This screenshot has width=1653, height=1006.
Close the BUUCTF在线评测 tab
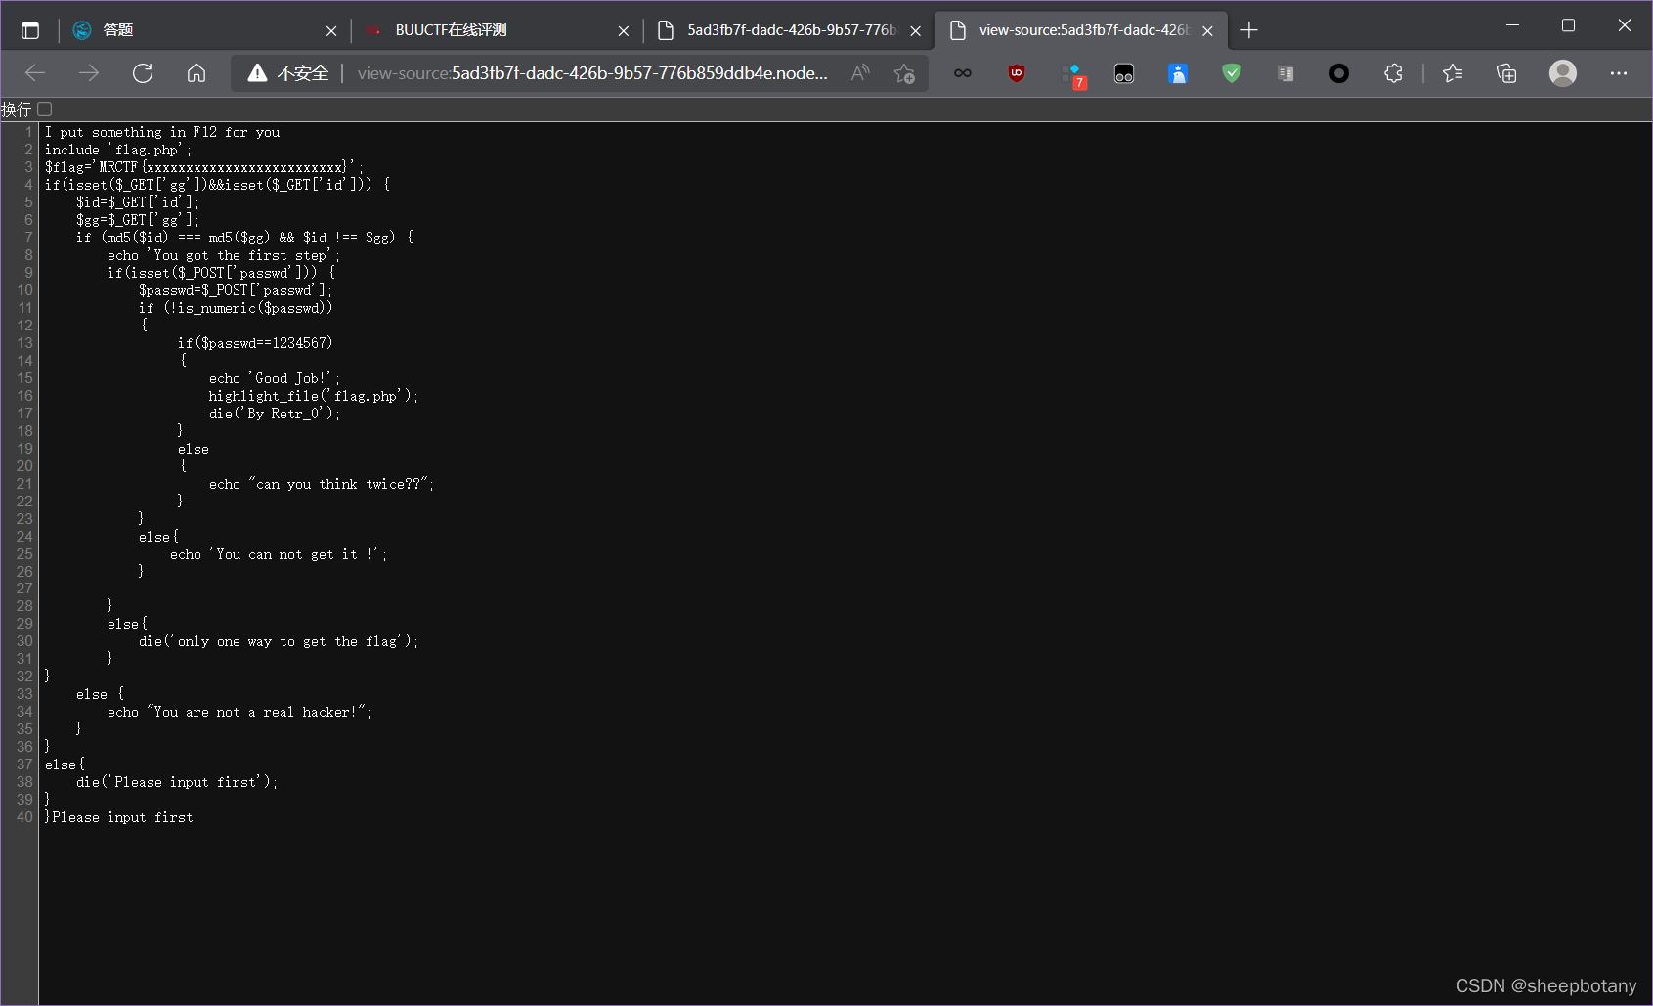point(624,31)
